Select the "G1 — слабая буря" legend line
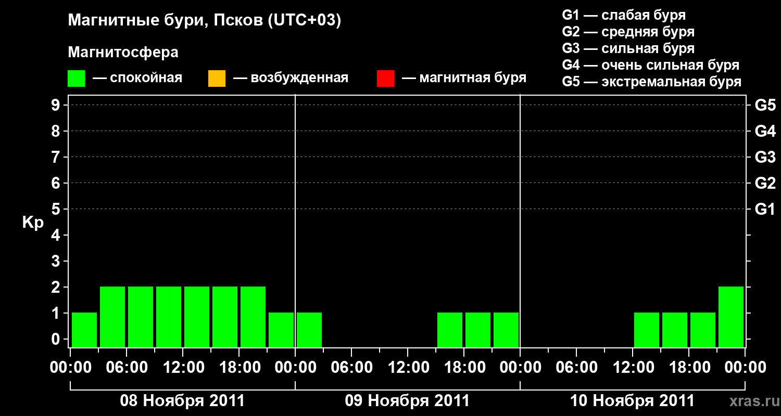781x416 pixels. tap(624, 15)
